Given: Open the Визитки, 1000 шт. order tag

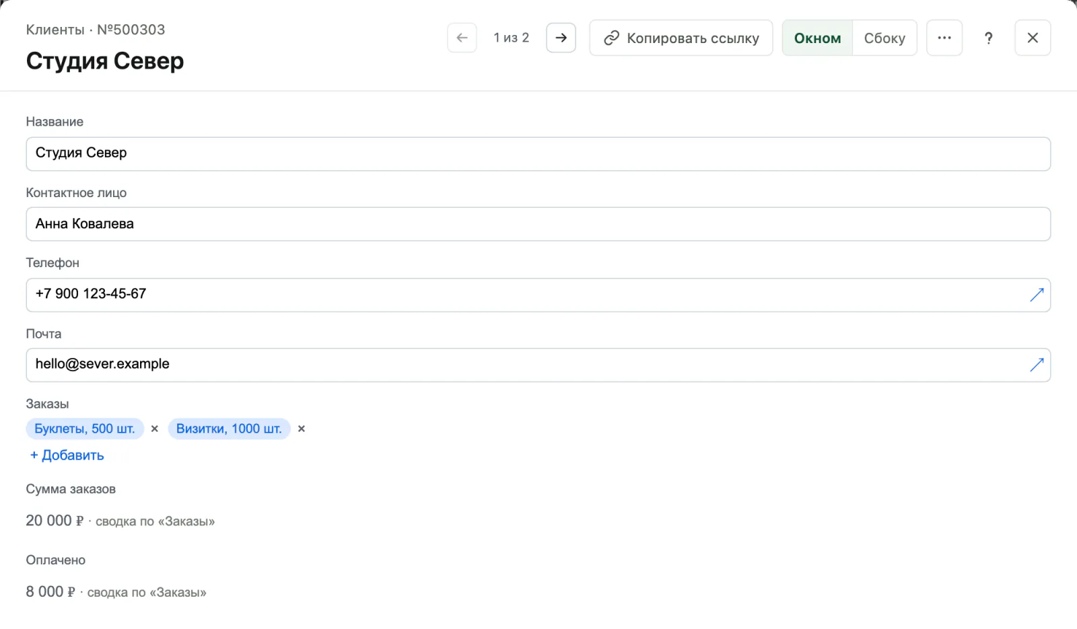Looking at the screenshot, I should pyautogui.click(x=229, y=429).
